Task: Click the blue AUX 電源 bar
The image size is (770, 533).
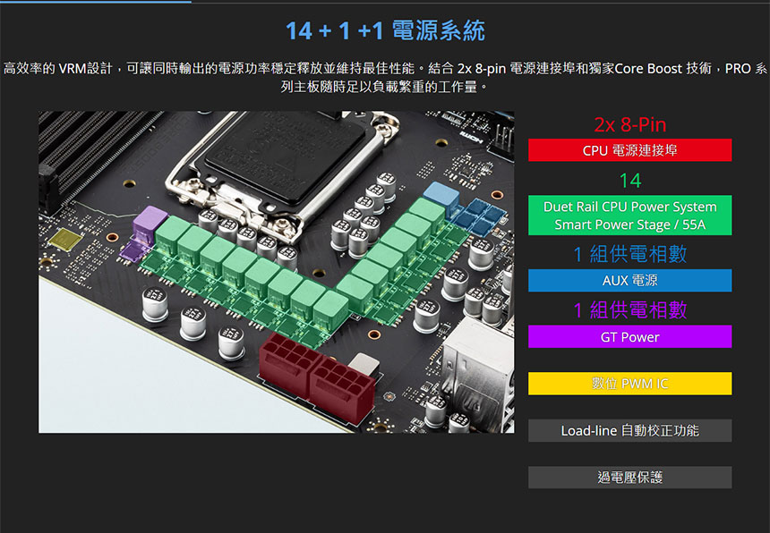Action: pos(629,281)
